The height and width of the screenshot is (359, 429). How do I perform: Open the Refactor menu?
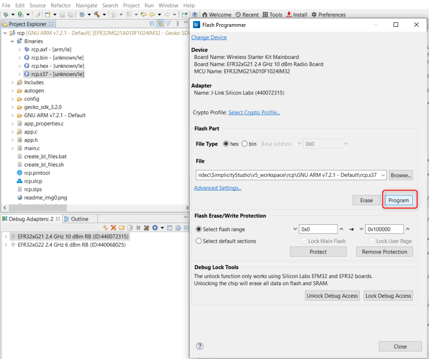pyautogui.click(x=60, y=5)
